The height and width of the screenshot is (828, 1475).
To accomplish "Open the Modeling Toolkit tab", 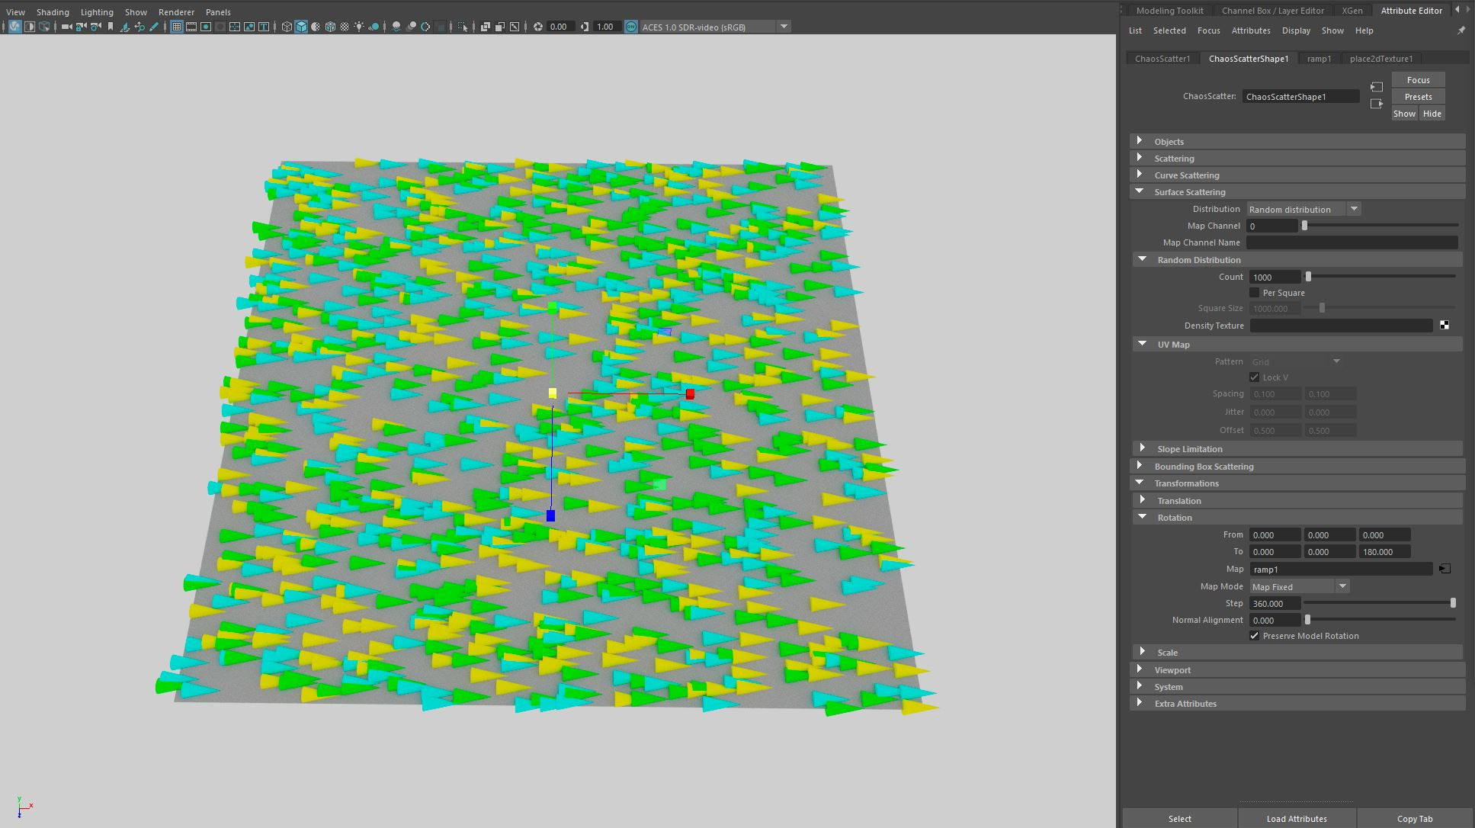I will tap(1169, 11).
